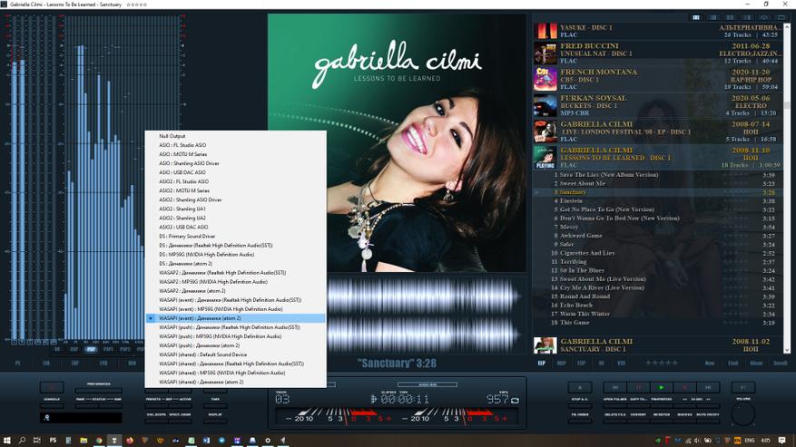Set star rating below the playlist
Image resolution: width=796 pixels, height=447 pixels.
pyautogui.click(x=662, y=363)
